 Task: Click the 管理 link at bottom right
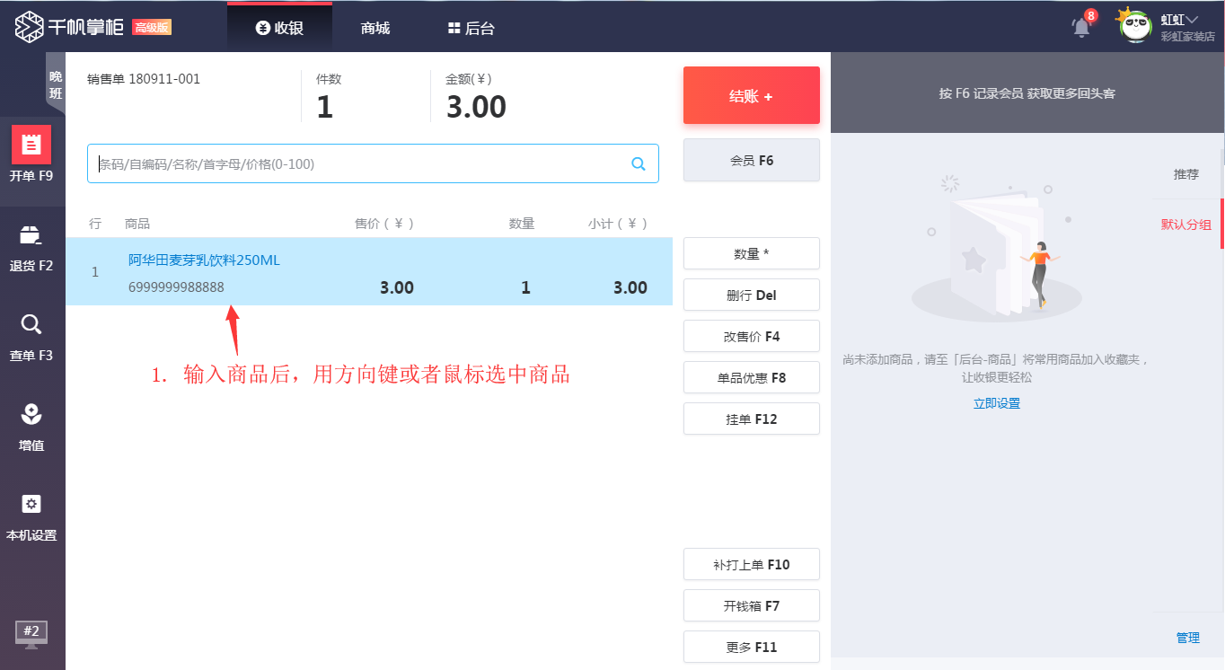tap(1187, 638)
